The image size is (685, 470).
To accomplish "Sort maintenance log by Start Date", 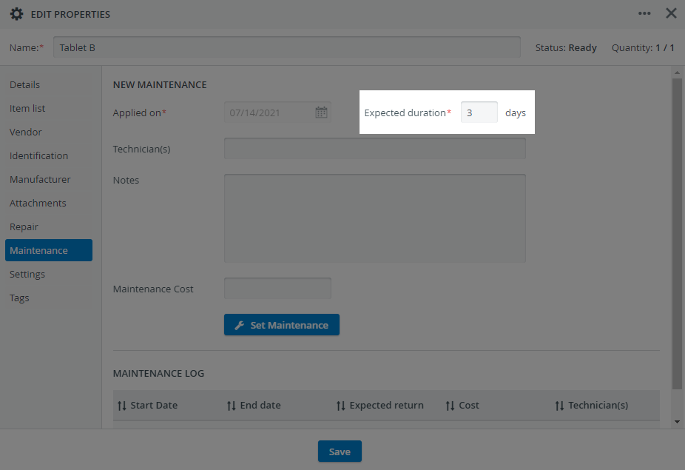I will coord(147,406).
